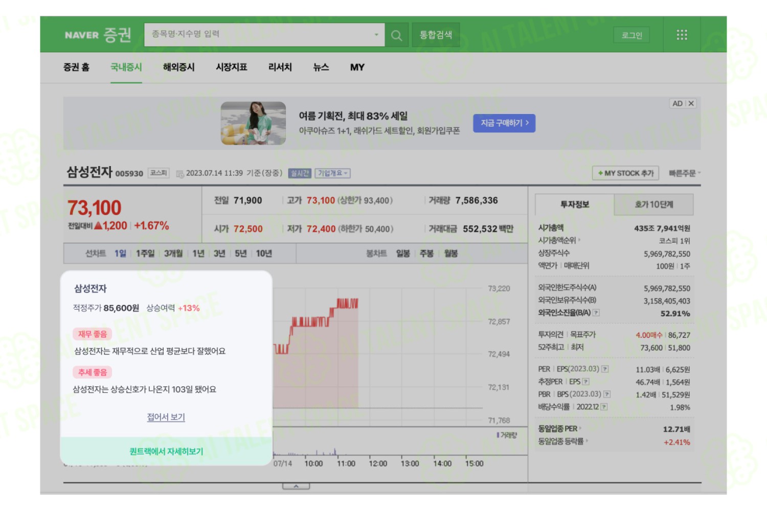Close the ad banner with X
Viewport: 767px width, 511px height.
point(691,103)
